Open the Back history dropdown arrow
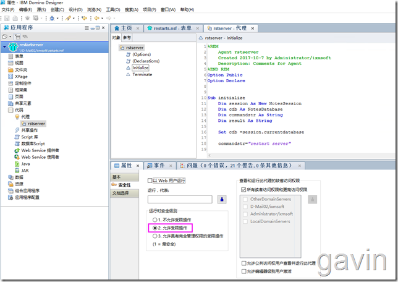Viewport: 398px width, 282px height. (102, 19)
